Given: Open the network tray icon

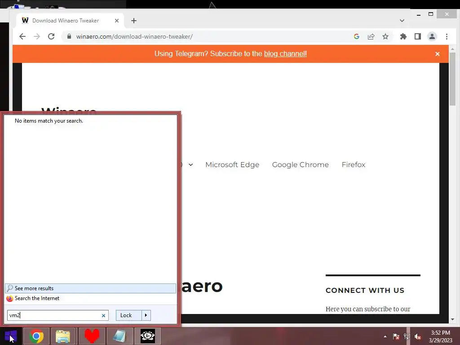Looking at the screenshot, I should tap(407, 336).
